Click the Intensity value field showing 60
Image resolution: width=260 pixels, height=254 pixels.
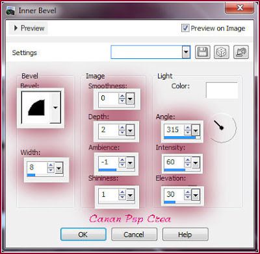[x=174, y=163]
